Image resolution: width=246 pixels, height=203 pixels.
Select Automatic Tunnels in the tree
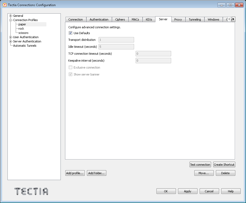click(x=25, y=46)
